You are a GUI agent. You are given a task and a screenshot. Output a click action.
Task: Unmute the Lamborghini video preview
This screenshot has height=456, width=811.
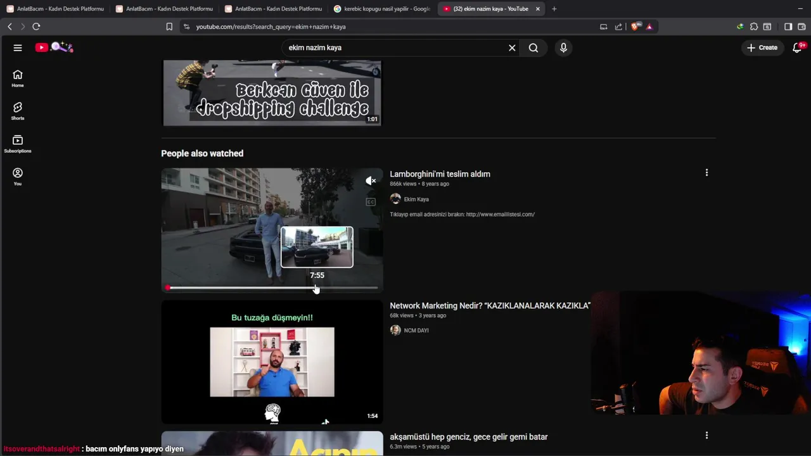(x=371, y=181)
